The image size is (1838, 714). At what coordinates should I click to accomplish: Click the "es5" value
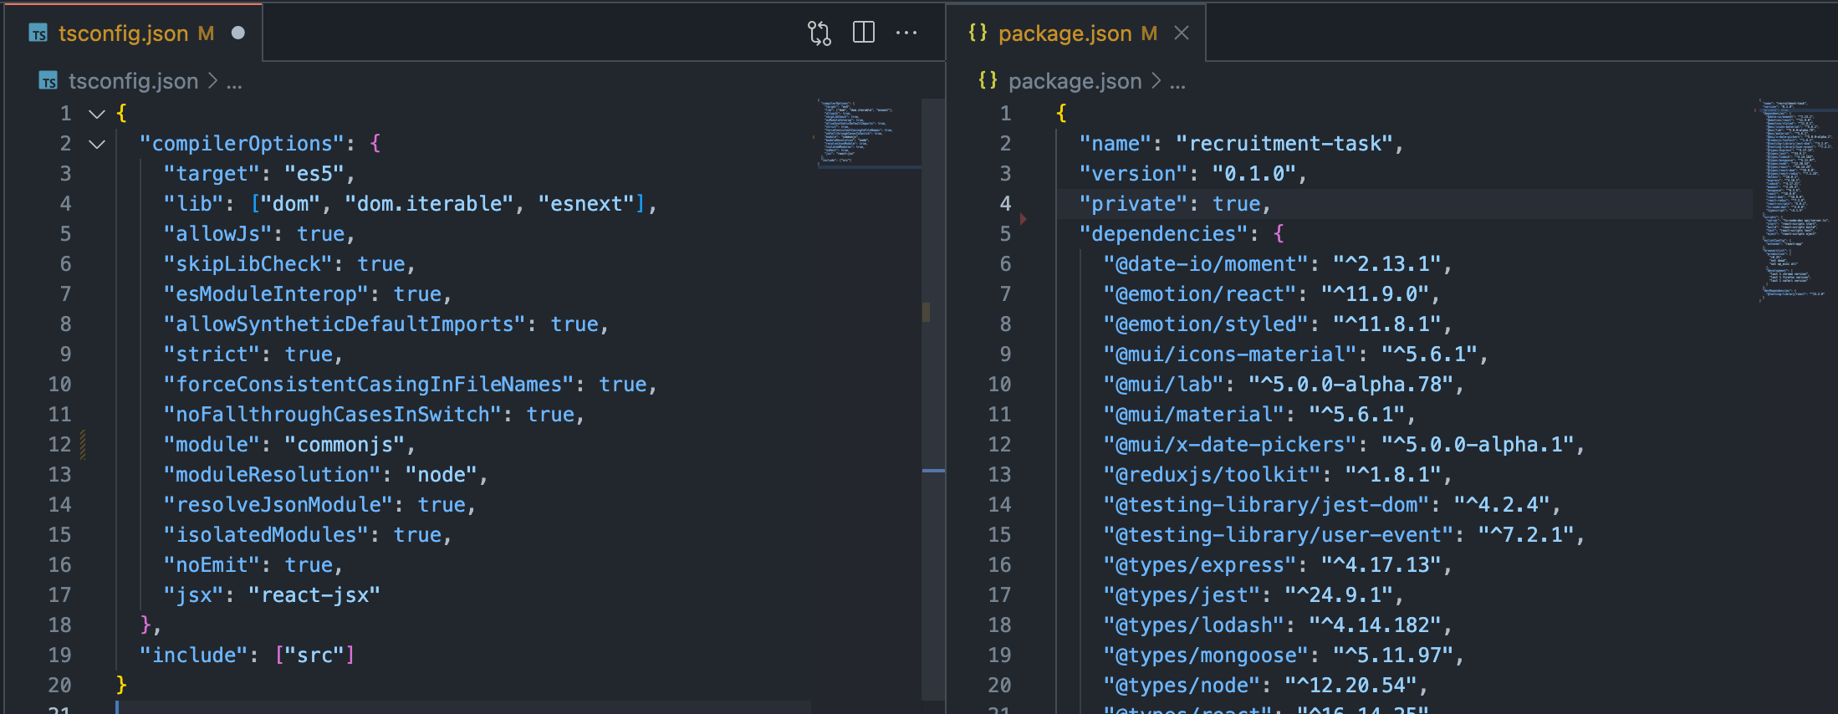pyautogui.click(x=315, y=174)
